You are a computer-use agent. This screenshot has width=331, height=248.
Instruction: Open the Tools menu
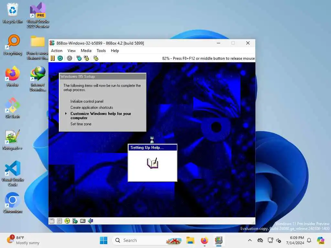[x=101, y=51]
